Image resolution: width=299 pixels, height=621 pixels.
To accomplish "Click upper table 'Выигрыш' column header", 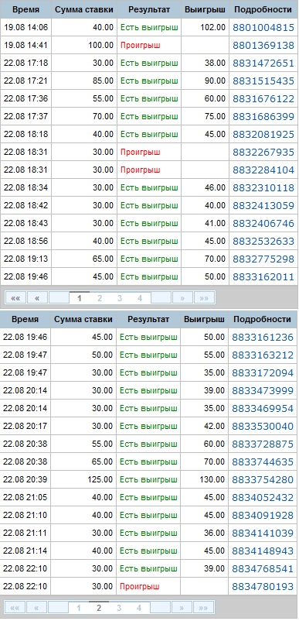I will coord(205,10).
